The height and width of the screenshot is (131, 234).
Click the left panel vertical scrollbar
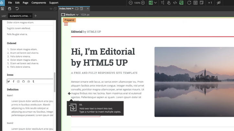(55, 82)
